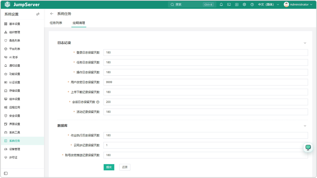The height and width of the screenshot is (178, 317).
Task: Focus the 云同步记录保留天数 input field
Action: (x=206, y=145)
